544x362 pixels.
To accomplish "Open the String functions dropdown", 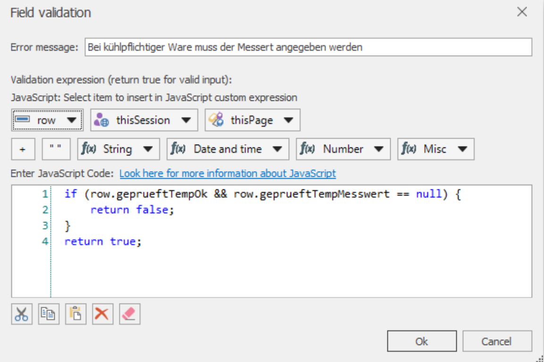I will (x=148, y=149).
